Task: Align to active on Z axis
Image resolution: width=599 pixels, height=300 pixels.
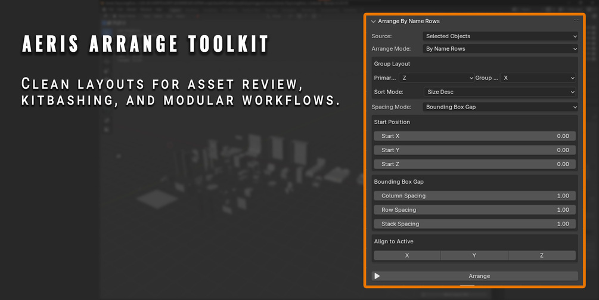Action: (x=542, y=256)
